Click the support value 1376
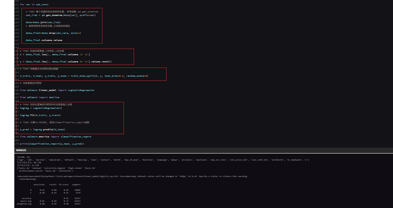Screen dimensions: 393x208 click(78, 193)
